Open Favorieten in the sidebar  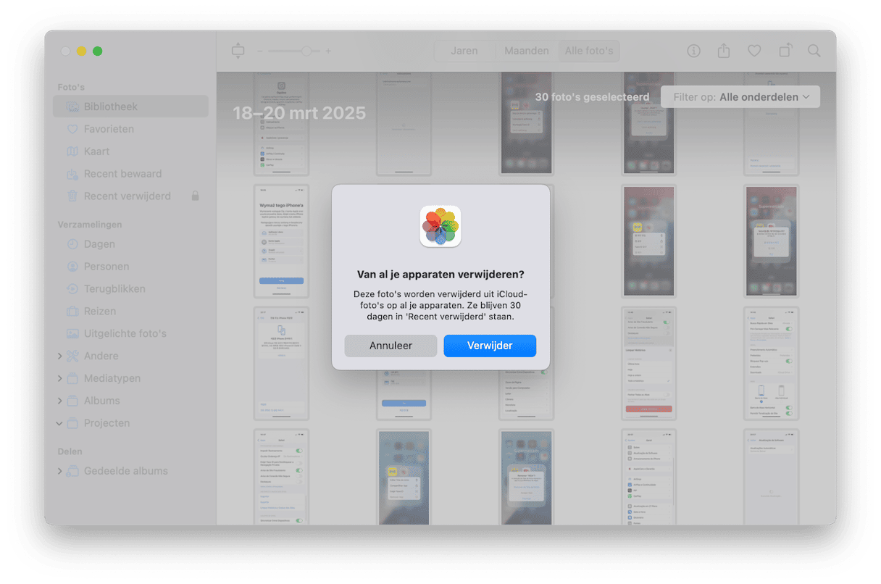pyautogui.click(x=109, y=129)
